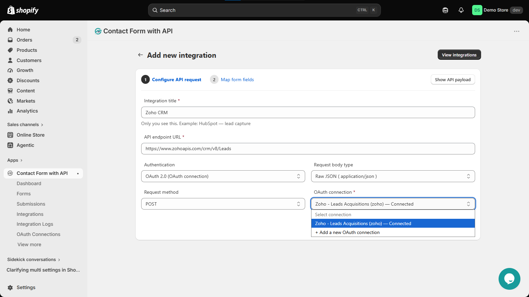
Task: Expand View more in app menu
Action: click(29, 245)
